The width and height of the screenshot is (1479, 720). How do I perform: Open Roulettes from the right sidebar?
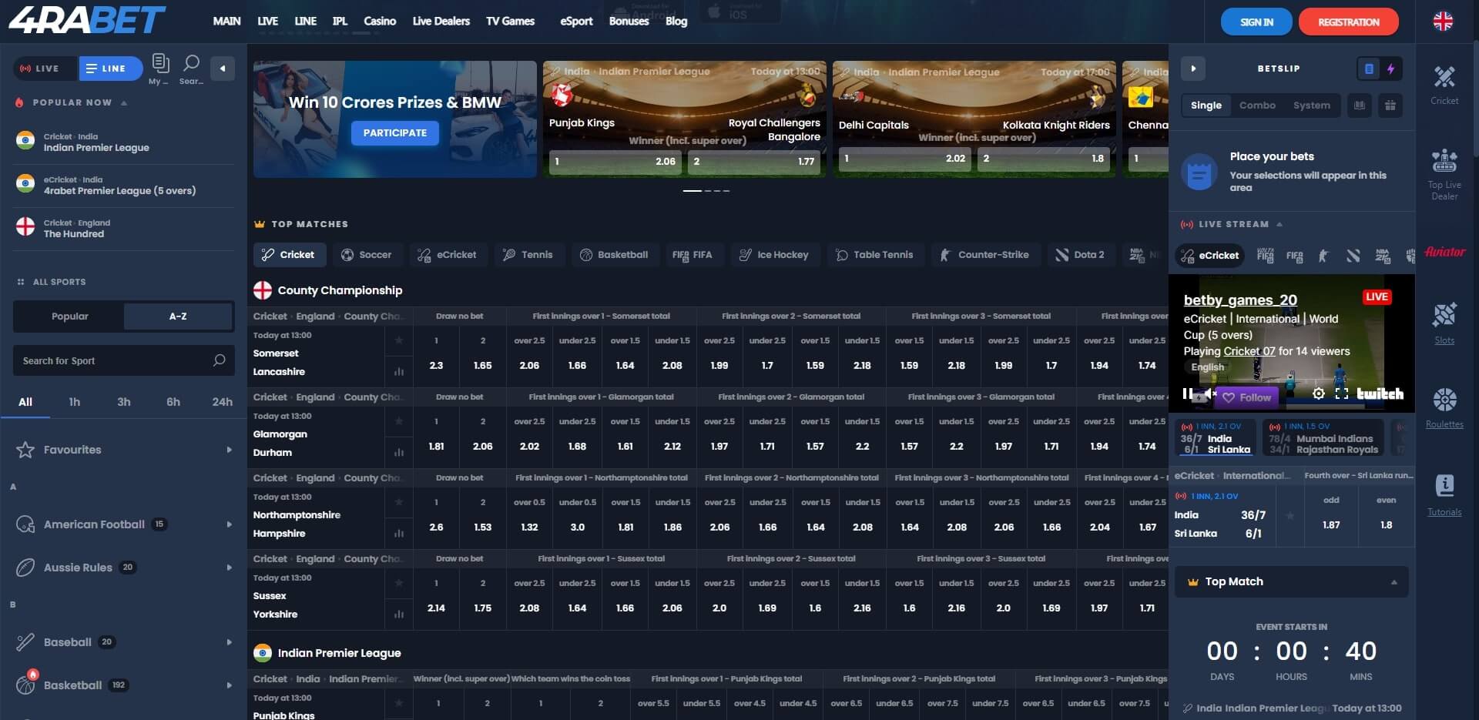coord(1444,407)
